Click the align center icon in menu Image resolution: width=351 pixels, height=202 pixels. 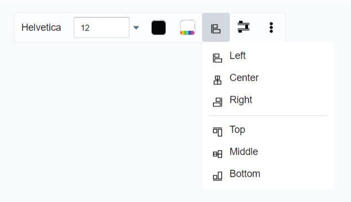pyautogui.click(x=218, y=80)
